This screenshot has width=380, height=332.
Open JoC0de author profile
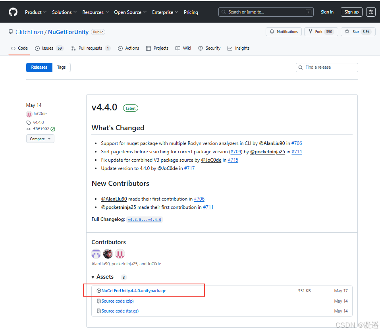(x=40, y=114)
